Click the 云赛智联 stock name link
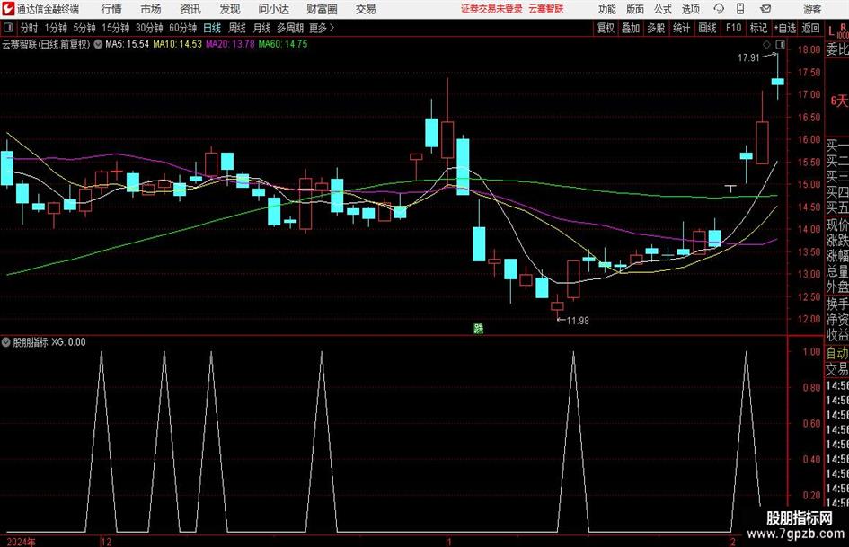The width and height of the screenshot is (849, 547). (x=546, y=9)
